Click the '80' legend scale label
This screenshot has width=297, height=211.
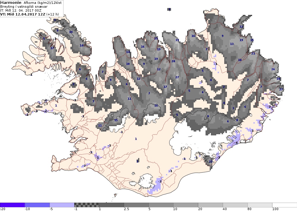click(x=249, y=209)
